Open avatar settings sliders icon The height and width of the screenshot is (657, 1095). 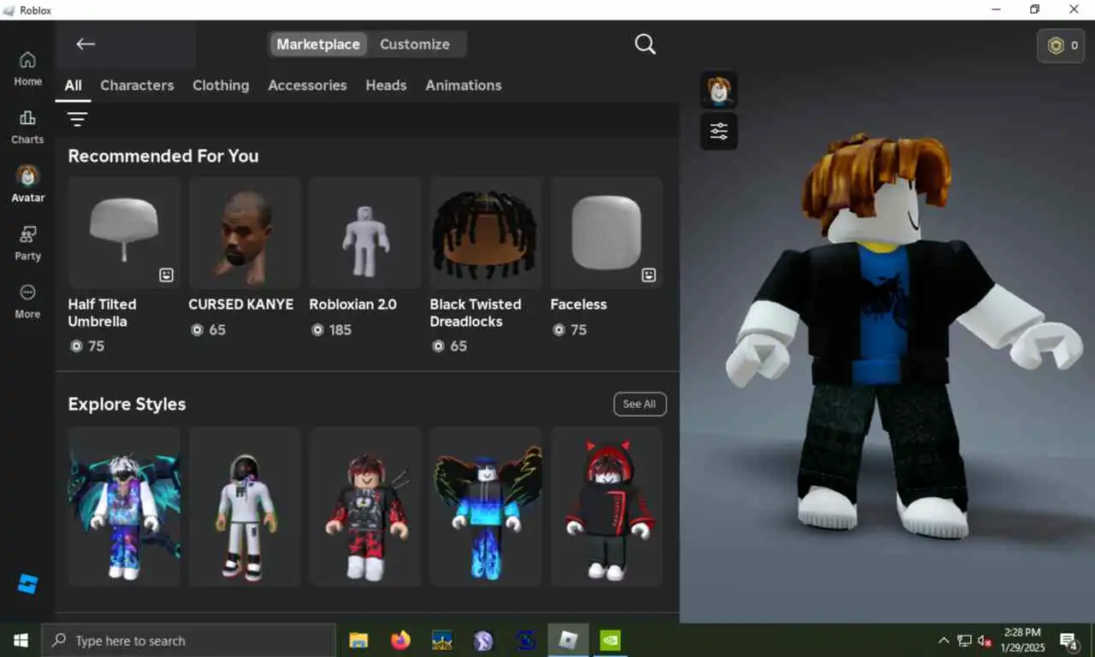(719, 132)
